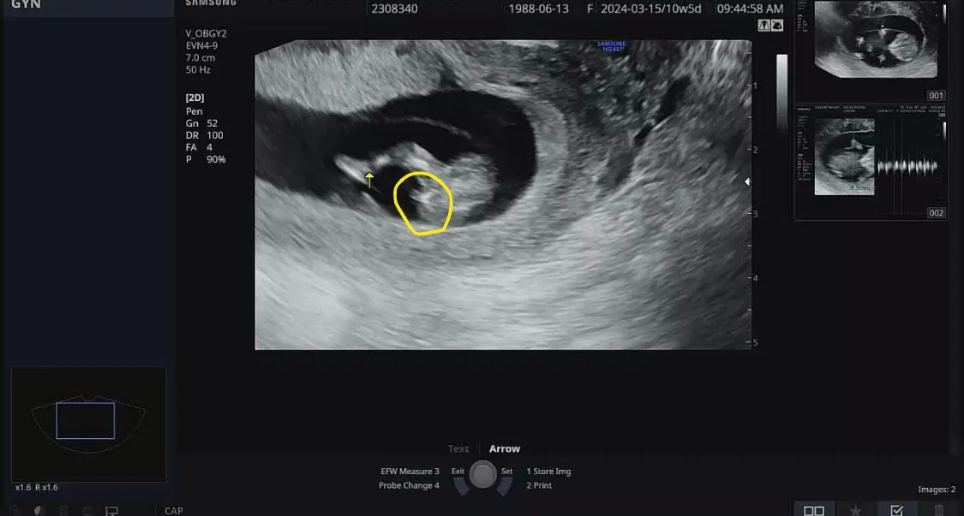
Task: Click the CAP indicator in status bar
Action: click(x=174, y=511)
